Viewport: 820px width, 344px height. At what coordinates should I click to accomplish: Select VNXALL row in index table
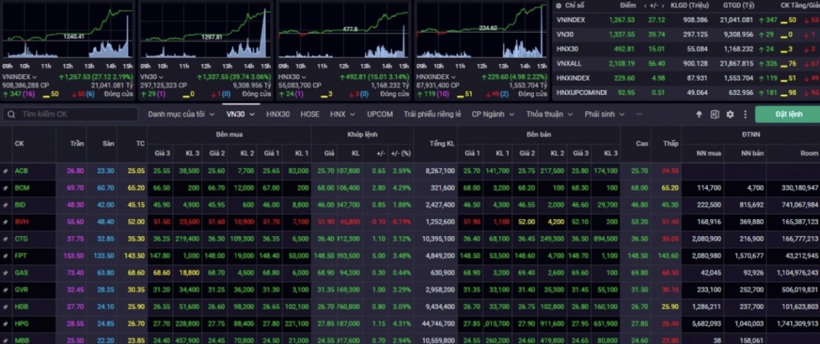pos(686,63)
